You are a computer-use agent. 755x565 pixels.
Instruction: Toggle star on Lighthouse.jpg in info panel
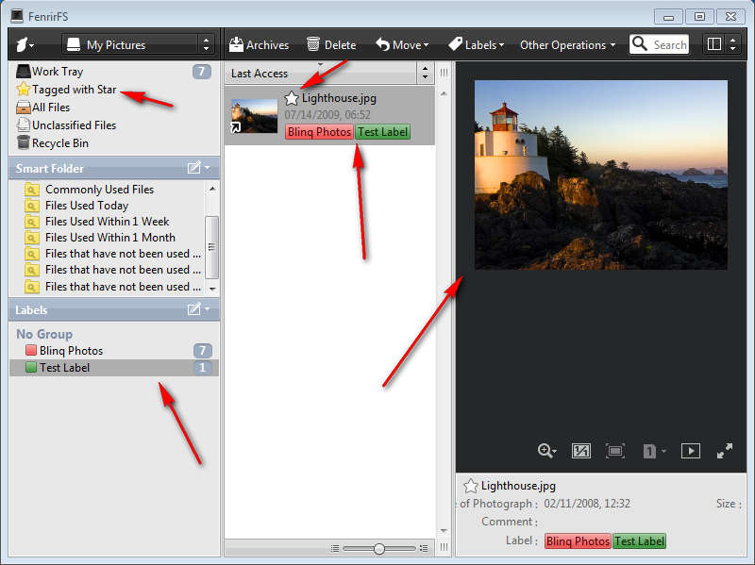pos(470,486)
